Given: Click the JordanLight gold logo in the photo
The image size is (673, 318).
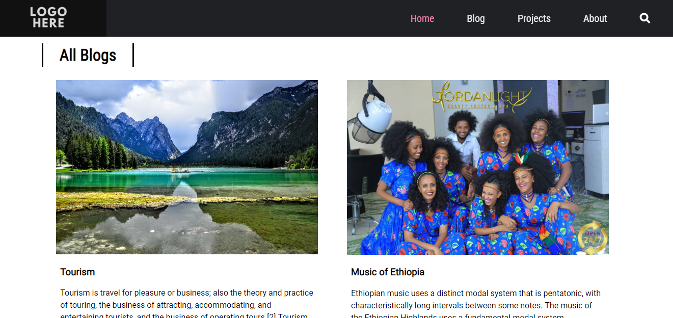Looking at the screenshot, I should click(481, 97).
